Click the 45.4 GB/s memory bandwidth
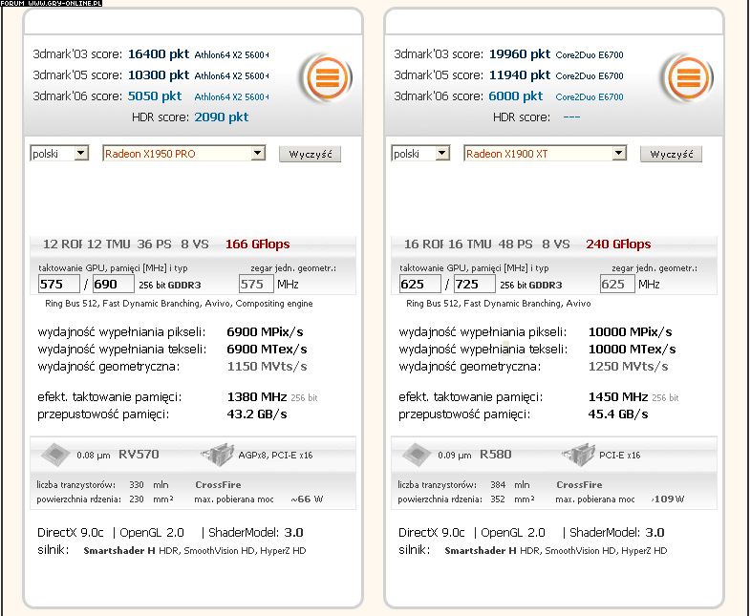This screenshot has height=616, width=751. pyautogui.click(x=618, y=414)
